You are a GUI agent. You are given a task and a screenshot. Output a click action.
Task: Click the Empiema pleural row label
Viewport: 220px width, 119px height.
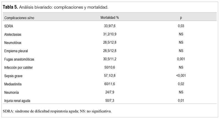click(x=16, y=51)
